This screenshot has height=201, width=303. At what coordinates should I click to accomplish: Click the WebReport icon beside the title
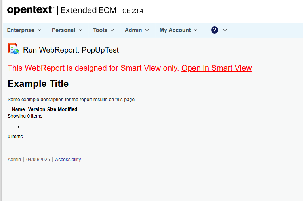(13, 49)
